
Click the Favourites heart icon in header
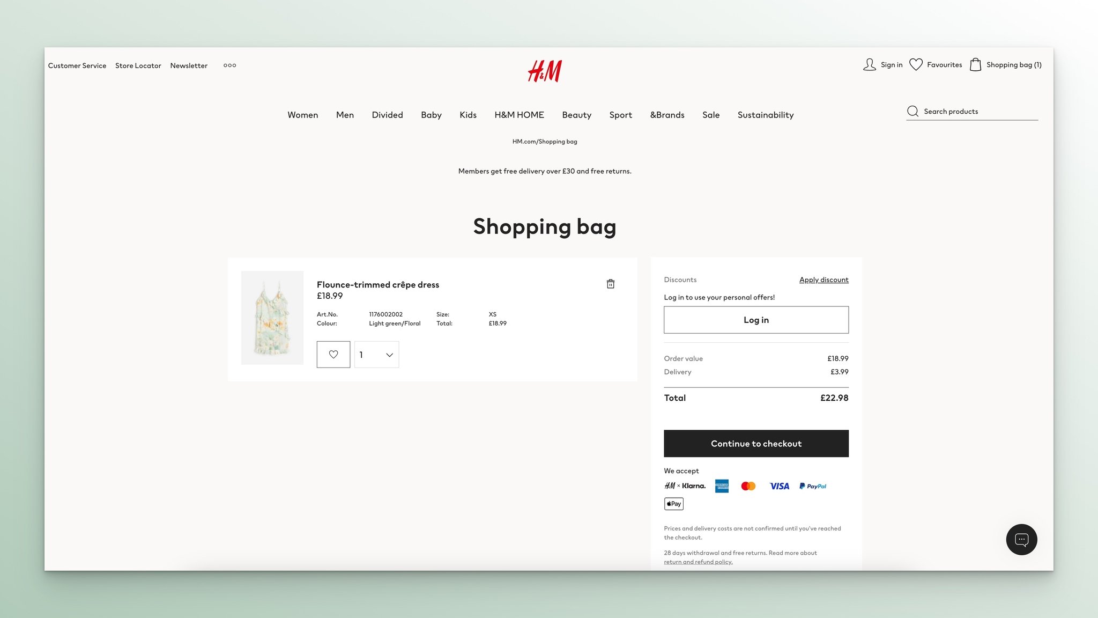click(x=916, y=65)
